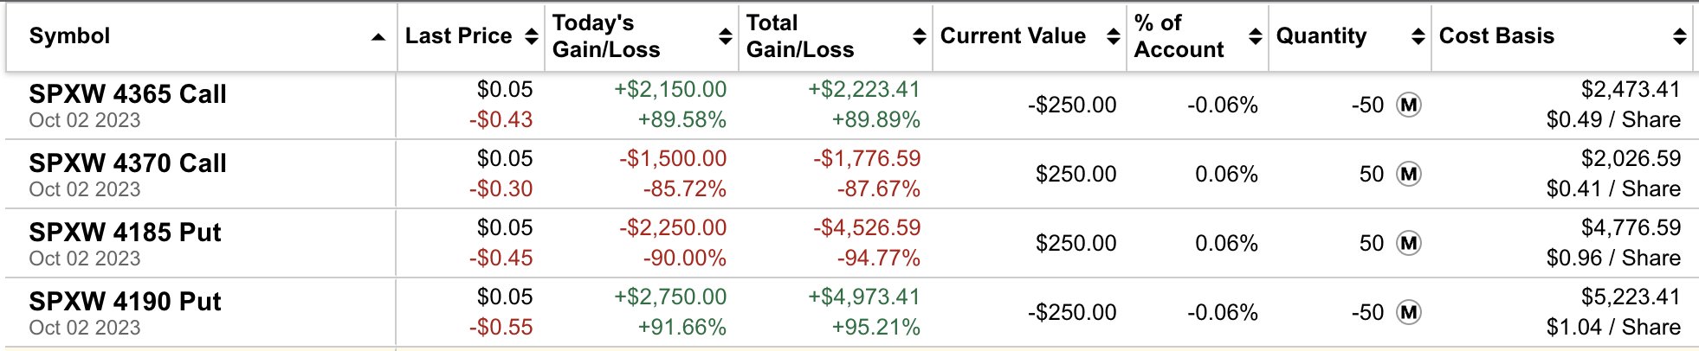Click the Cost Basis column header
This screenshot has height=351, width=1699.
1496,36
